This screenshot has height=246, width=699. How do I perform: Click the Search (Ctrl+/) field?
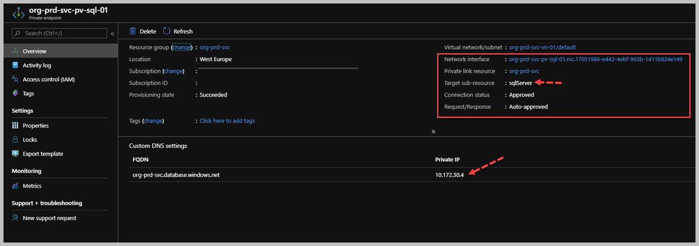tap(59, 33)
